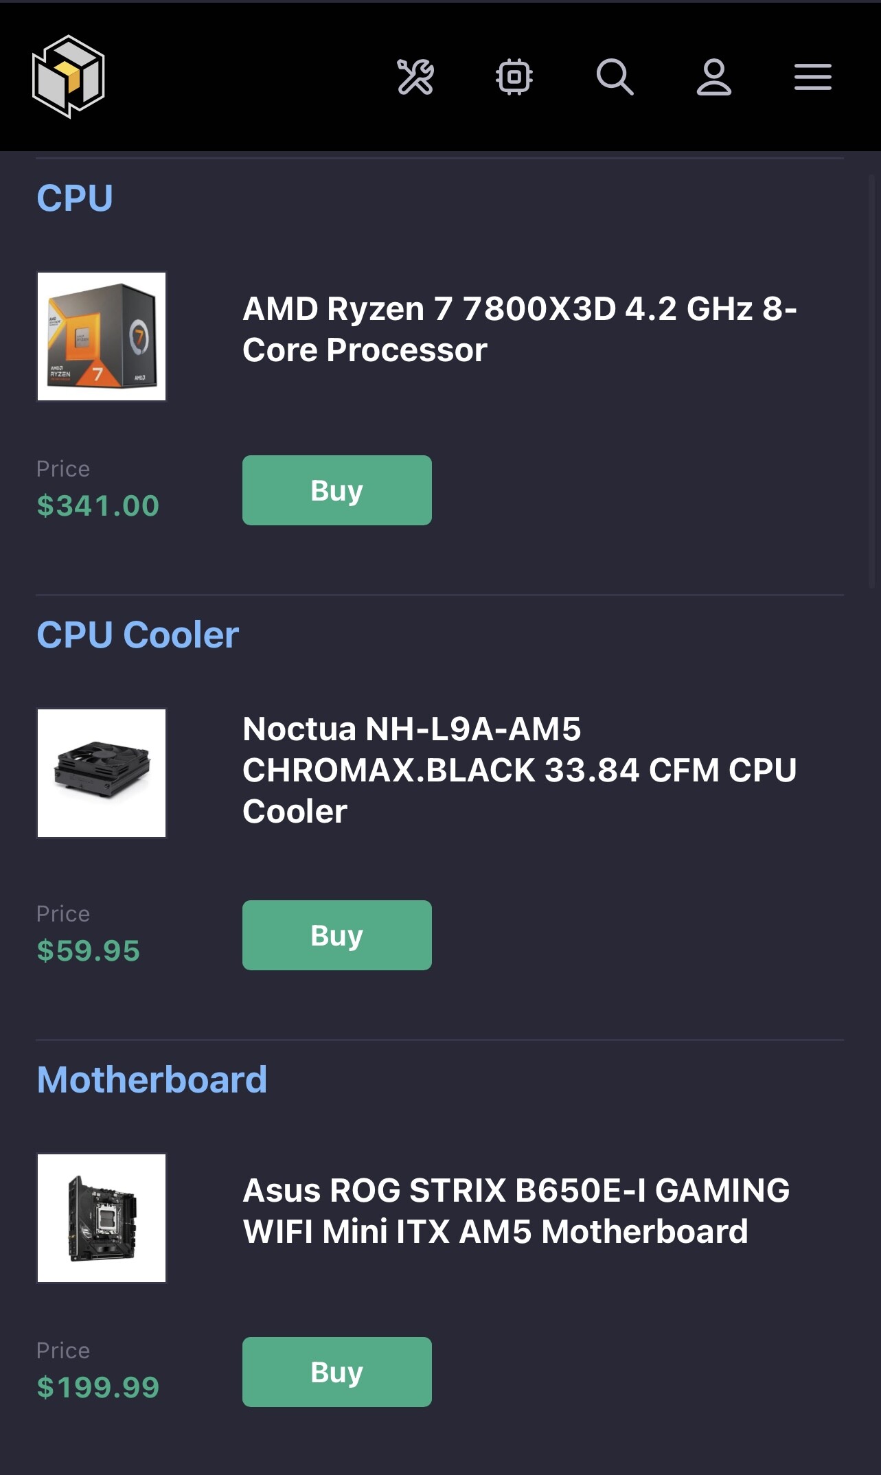This screenshot has height=1475, width=881.
Task: Buy the Noctua CPU cooler
Action: (337, 935)
